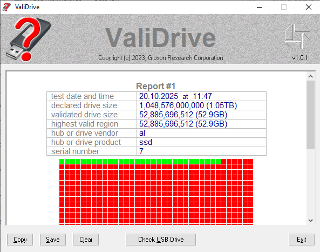Start test with Check USB Drive
320x252 pixels.
161,240
